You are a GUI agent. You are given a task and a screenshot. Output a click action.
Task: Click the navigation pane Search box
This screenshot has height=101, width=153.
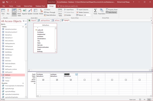point(13,24)
